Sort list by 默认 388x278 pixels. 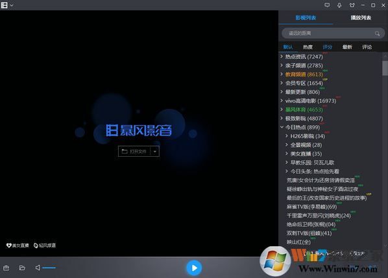(288, 47)
